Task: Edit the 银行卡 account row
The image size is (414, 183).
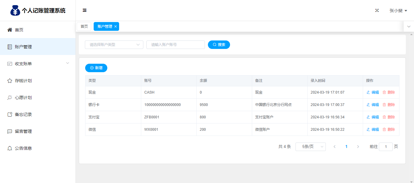Action: click(x=373, y=105)
